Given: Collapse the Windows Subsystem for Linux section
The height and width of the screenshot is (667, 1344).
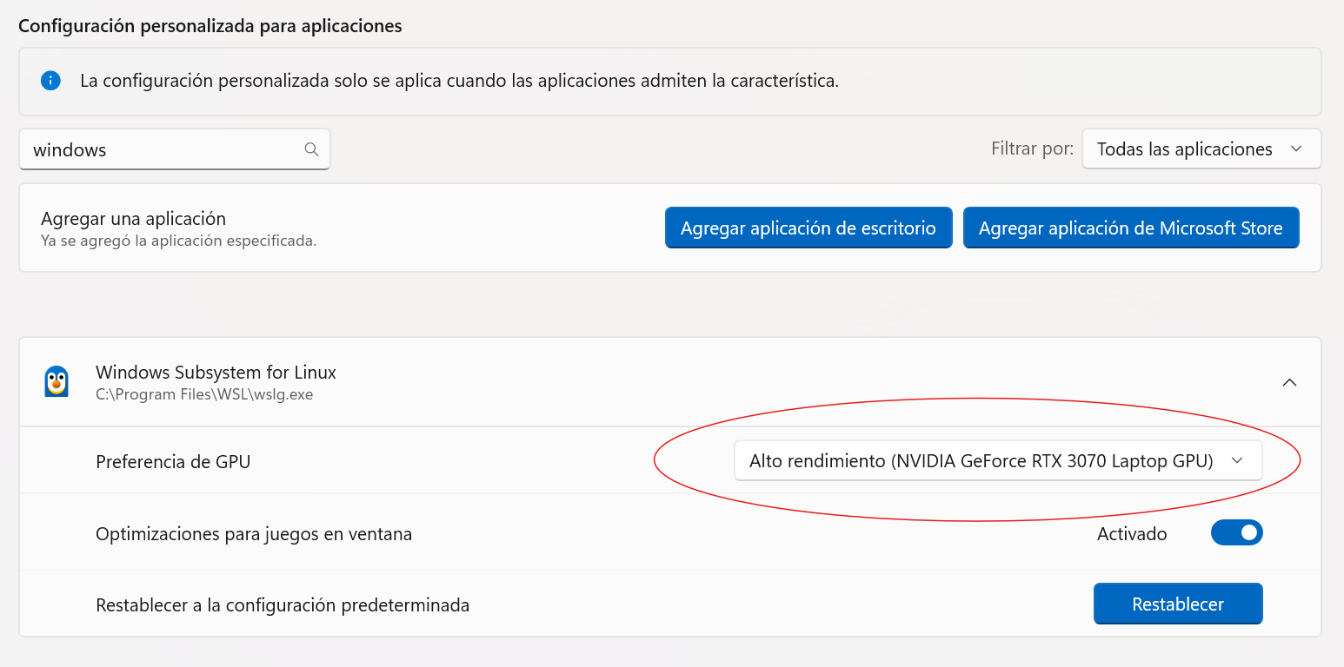Looking at the screenshot, I should tap(1289, 382).
